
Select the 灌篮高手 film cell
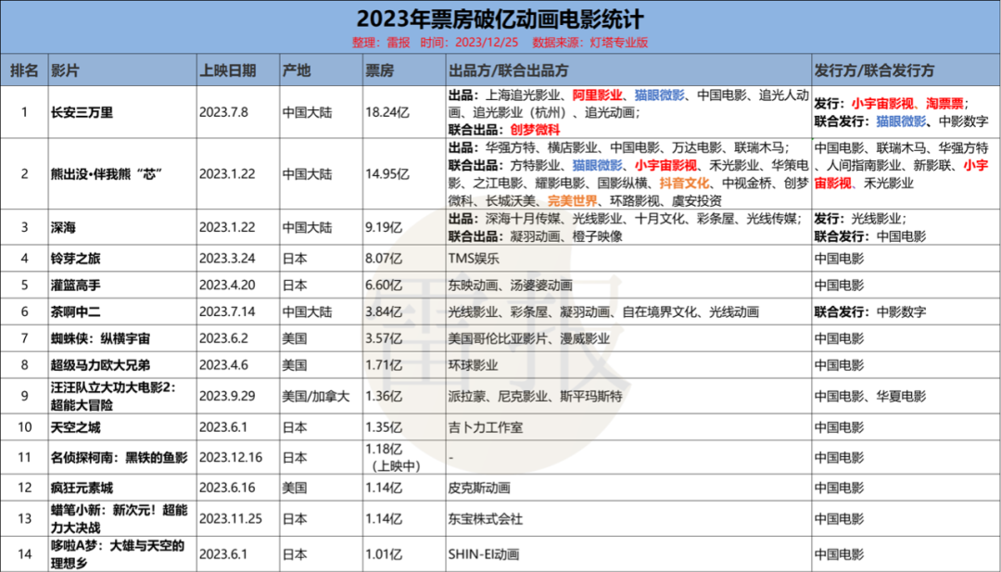74,286
